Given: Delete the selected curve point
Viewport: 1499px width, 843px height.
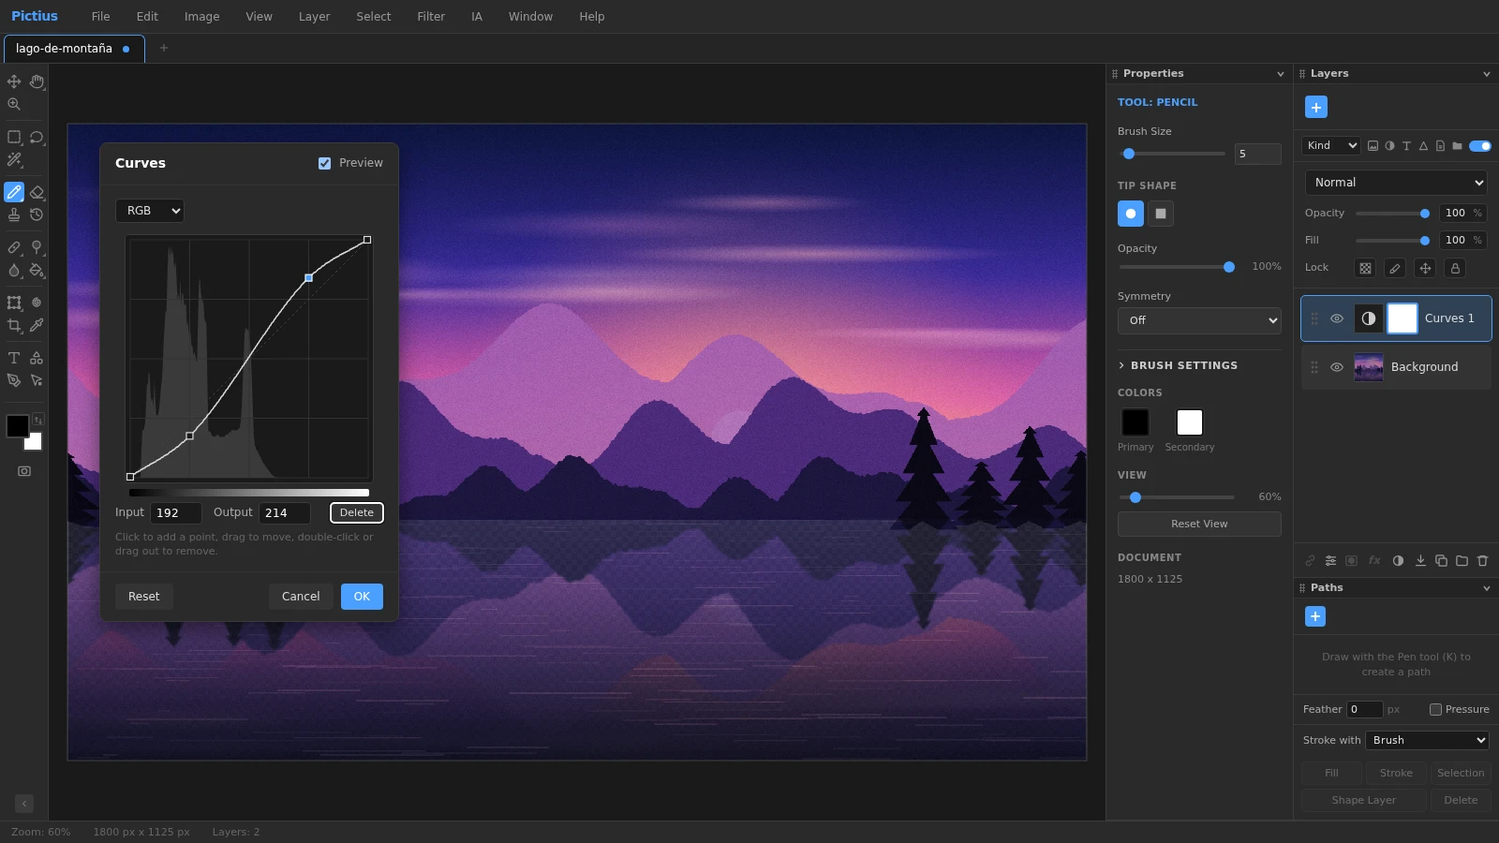Looking at the screenshot, I should (x=357, y=512).
